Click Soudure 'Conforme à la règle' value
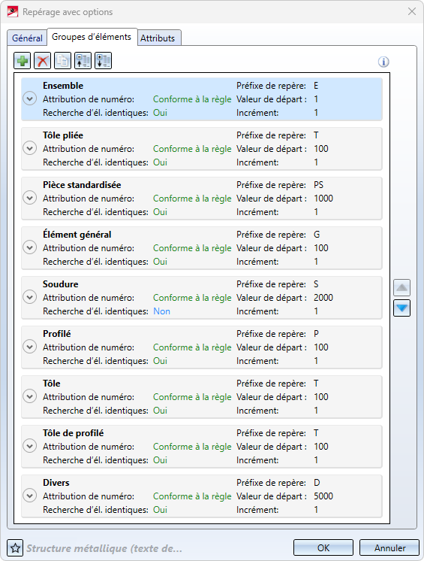 pyautogui.click(x=192, y=298)
